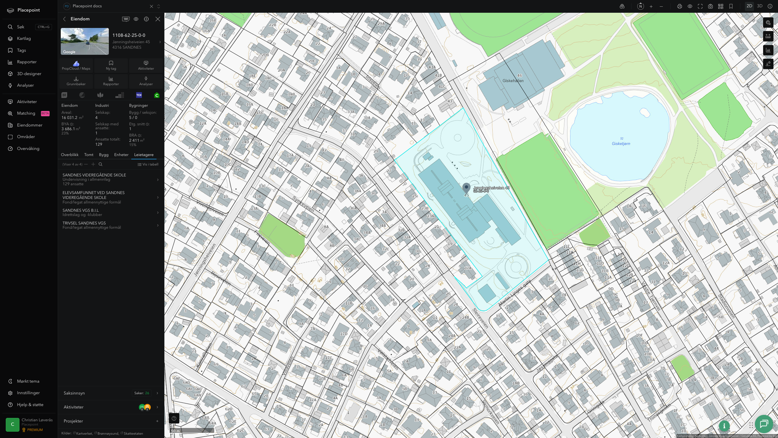Select the Jønningsheiveien 45 map pin marker
Screen dimensions: 778x438
(466, 187)
